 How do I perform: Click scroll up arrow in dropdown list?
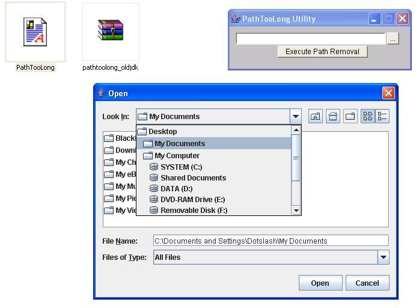tap(296, 130)
